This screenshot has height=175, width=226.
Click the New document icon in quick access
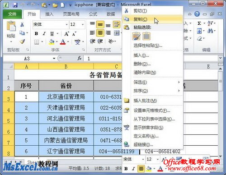pyautogui.click(x=63, y=5)
